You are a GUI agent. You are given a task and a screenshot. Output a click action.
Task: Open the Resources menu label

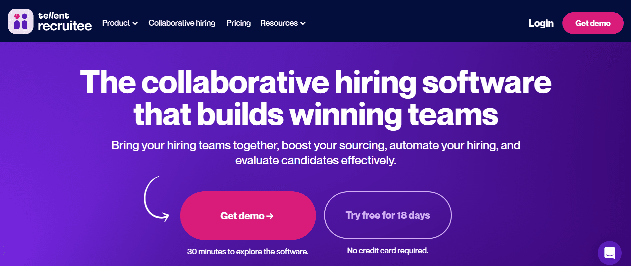[x=279, y=23]
